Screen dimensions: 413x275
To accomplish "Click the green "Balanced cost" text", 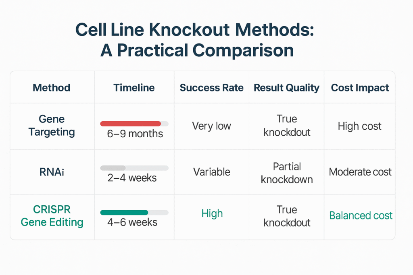I will click(x=361, y=215).
